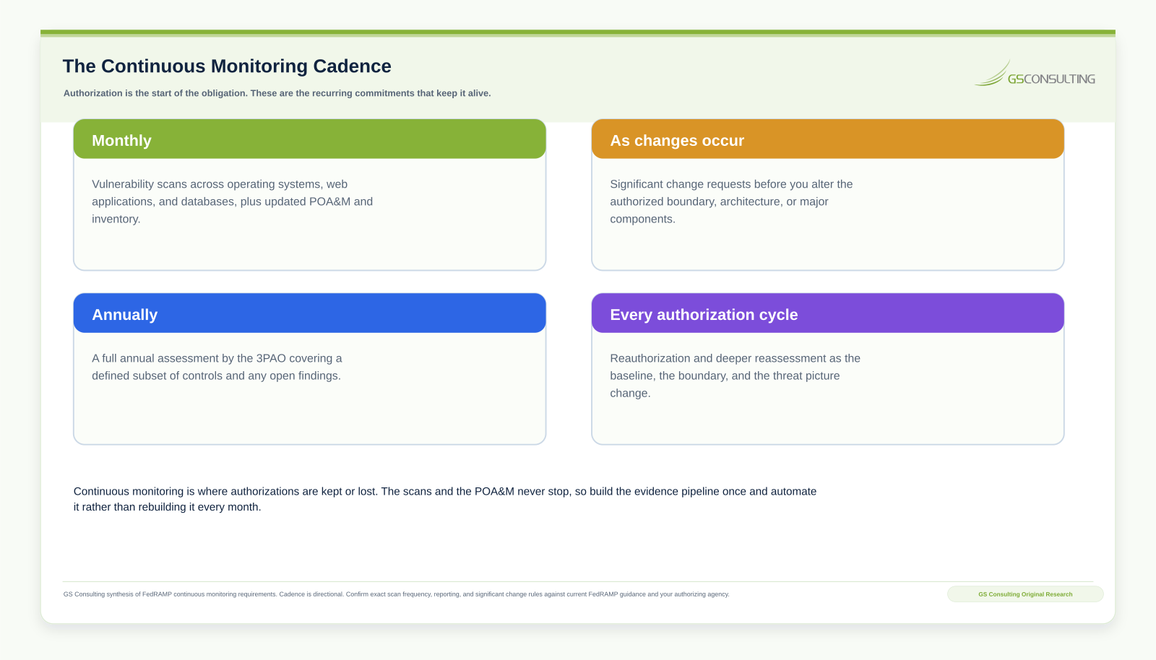Select the significant change requests paragraph

[731, 201]
